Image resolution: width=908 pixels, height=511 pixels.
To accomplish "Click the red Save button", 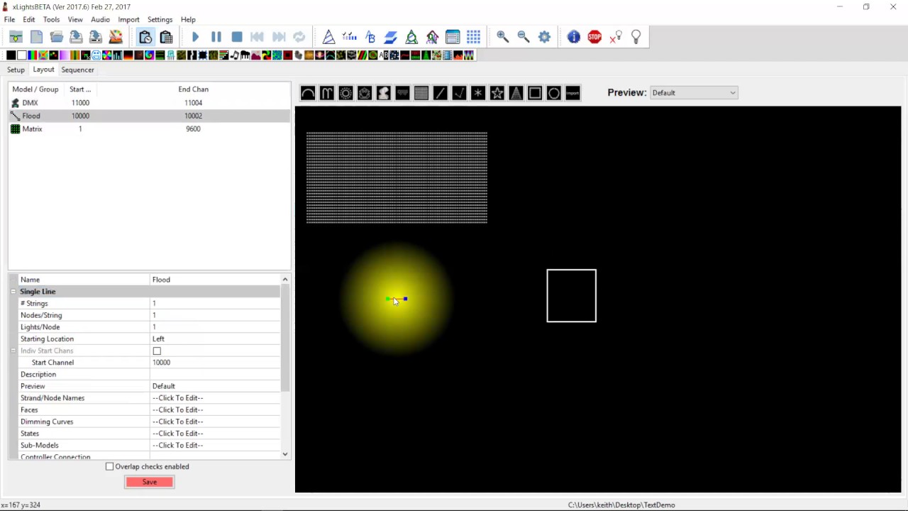I will tap(149, 482).
